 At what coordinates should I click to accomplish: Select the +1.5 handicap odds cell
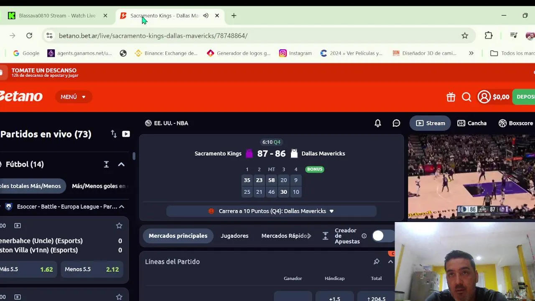[x=334, y=296]
